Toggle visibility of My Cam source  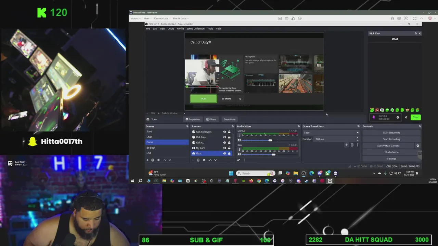[224, 148]
